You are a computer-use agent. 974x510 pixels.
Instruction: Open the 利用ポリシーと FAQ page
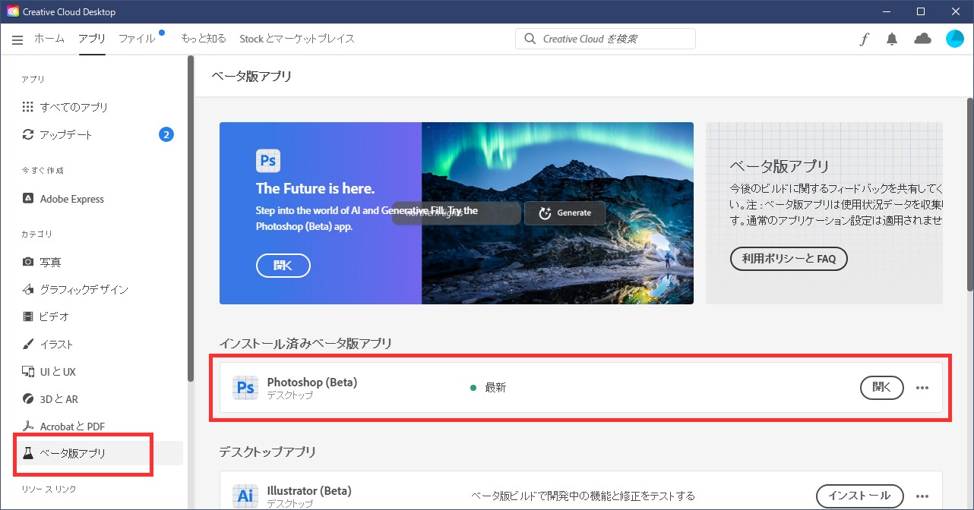tap(789, 259)
